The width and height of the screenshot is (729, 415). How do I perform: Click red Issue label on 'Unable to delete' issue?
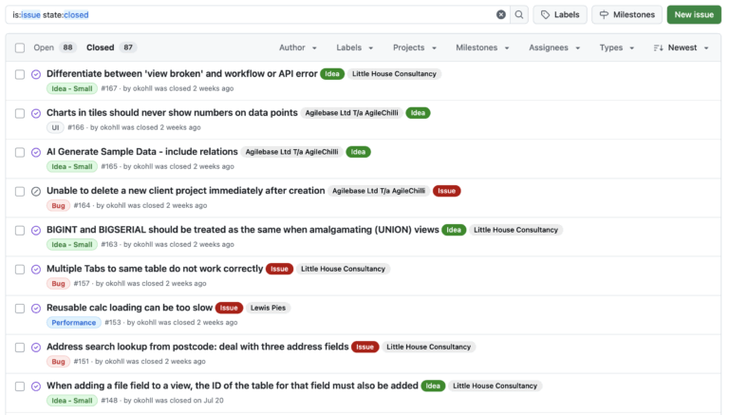click(x=446, y=191)
